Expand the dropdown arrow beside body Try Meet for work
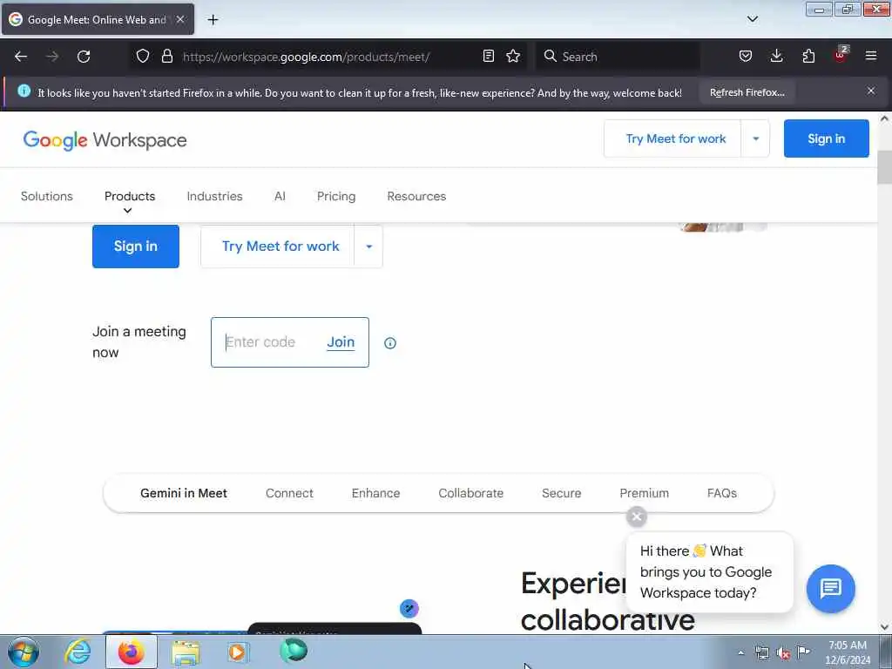This screenshot has height=669, width=892. point(368,247)
